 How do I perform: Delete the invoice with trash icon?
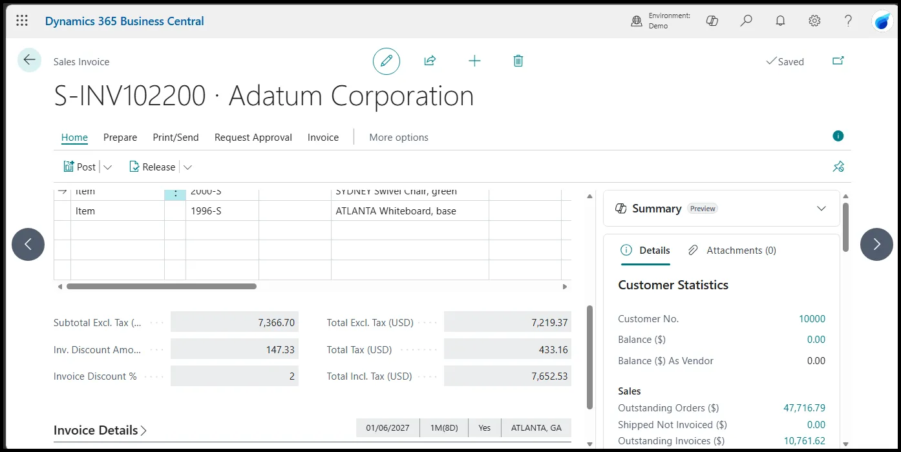518,61
